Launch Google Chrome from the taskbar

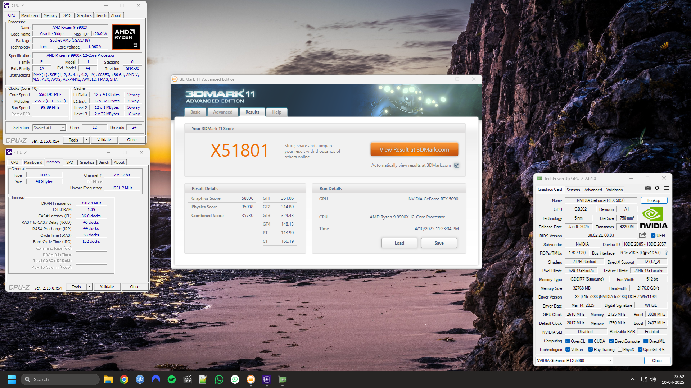(x=124, y=379)
